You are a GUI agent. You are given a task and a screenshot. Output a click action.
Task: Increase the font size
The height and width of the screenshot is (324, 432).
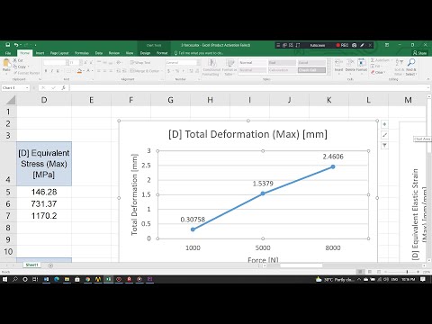(85, 62)
